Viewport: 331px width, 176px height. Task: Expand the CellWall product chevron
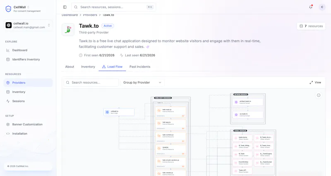click(x=28, y=7)
